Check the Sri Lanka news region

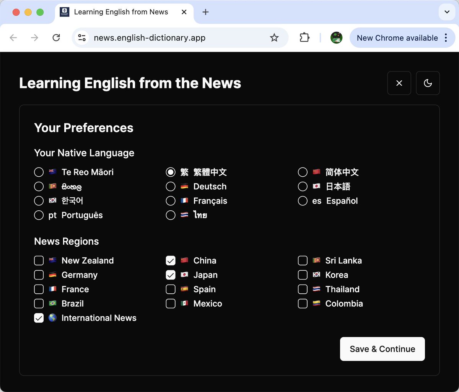pos(303,260)
